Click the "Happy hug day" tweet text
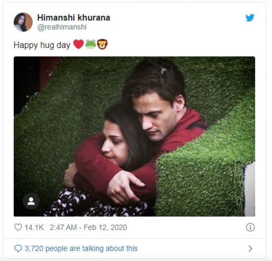 click(42, 45)
